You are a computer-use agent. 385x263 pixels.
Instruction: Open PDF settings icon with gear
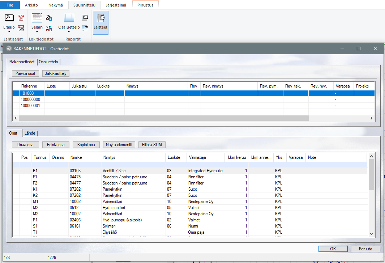(x=21, y=28)
